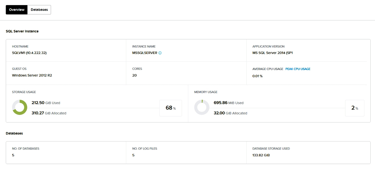375x171 pixels.
Task: Click the Databases section heading
Action: pyautogui.click(x=14, y=133)
